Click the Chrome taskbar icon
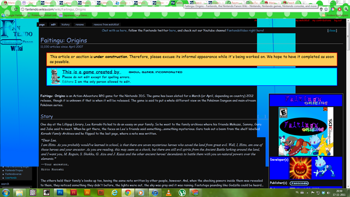Screen dimensions: 350x197 pyautogui.click(x=127, y=193)
